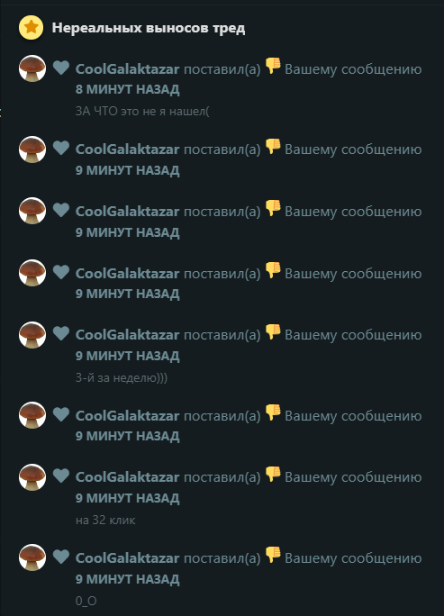Screen dimensions: 444x616
Task: Click heart icon in notification with "3-й за неделю)))"
Action: (x=61, y=334)
